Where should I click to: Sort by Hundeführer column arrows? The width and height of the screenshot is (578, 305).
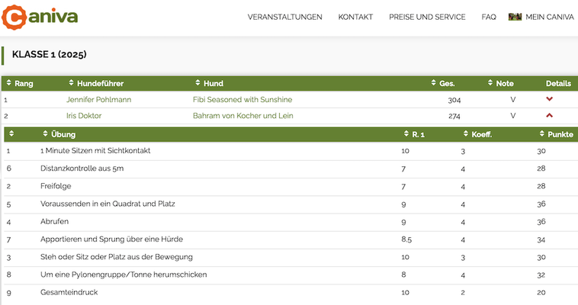tap(72, 83)
